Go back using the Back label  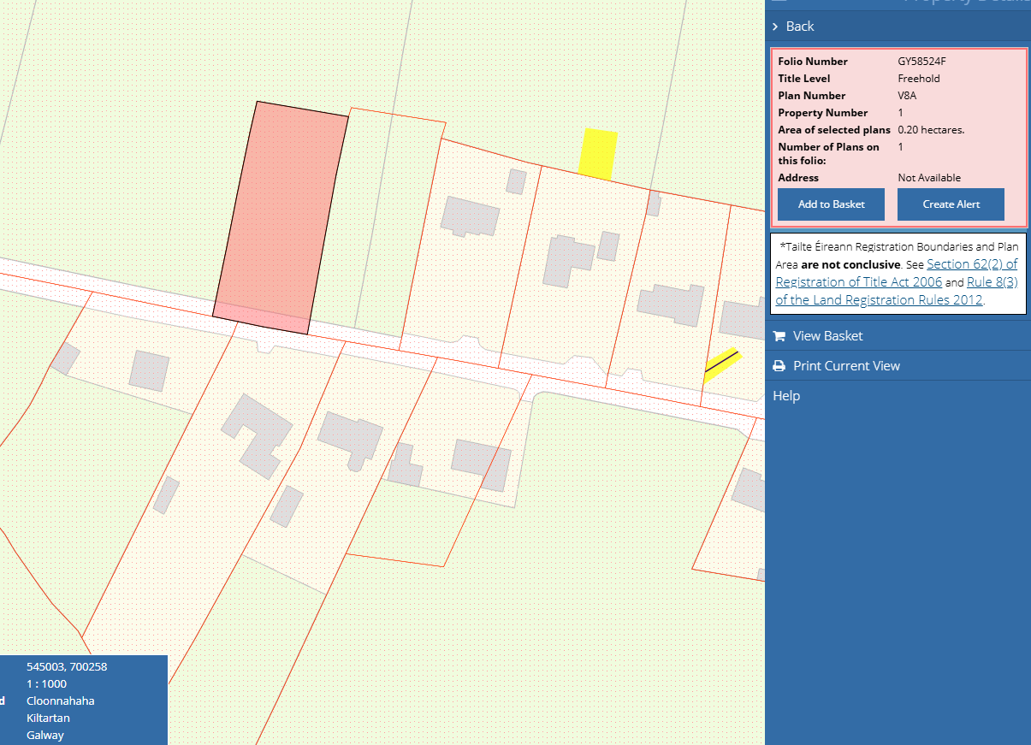800,27
